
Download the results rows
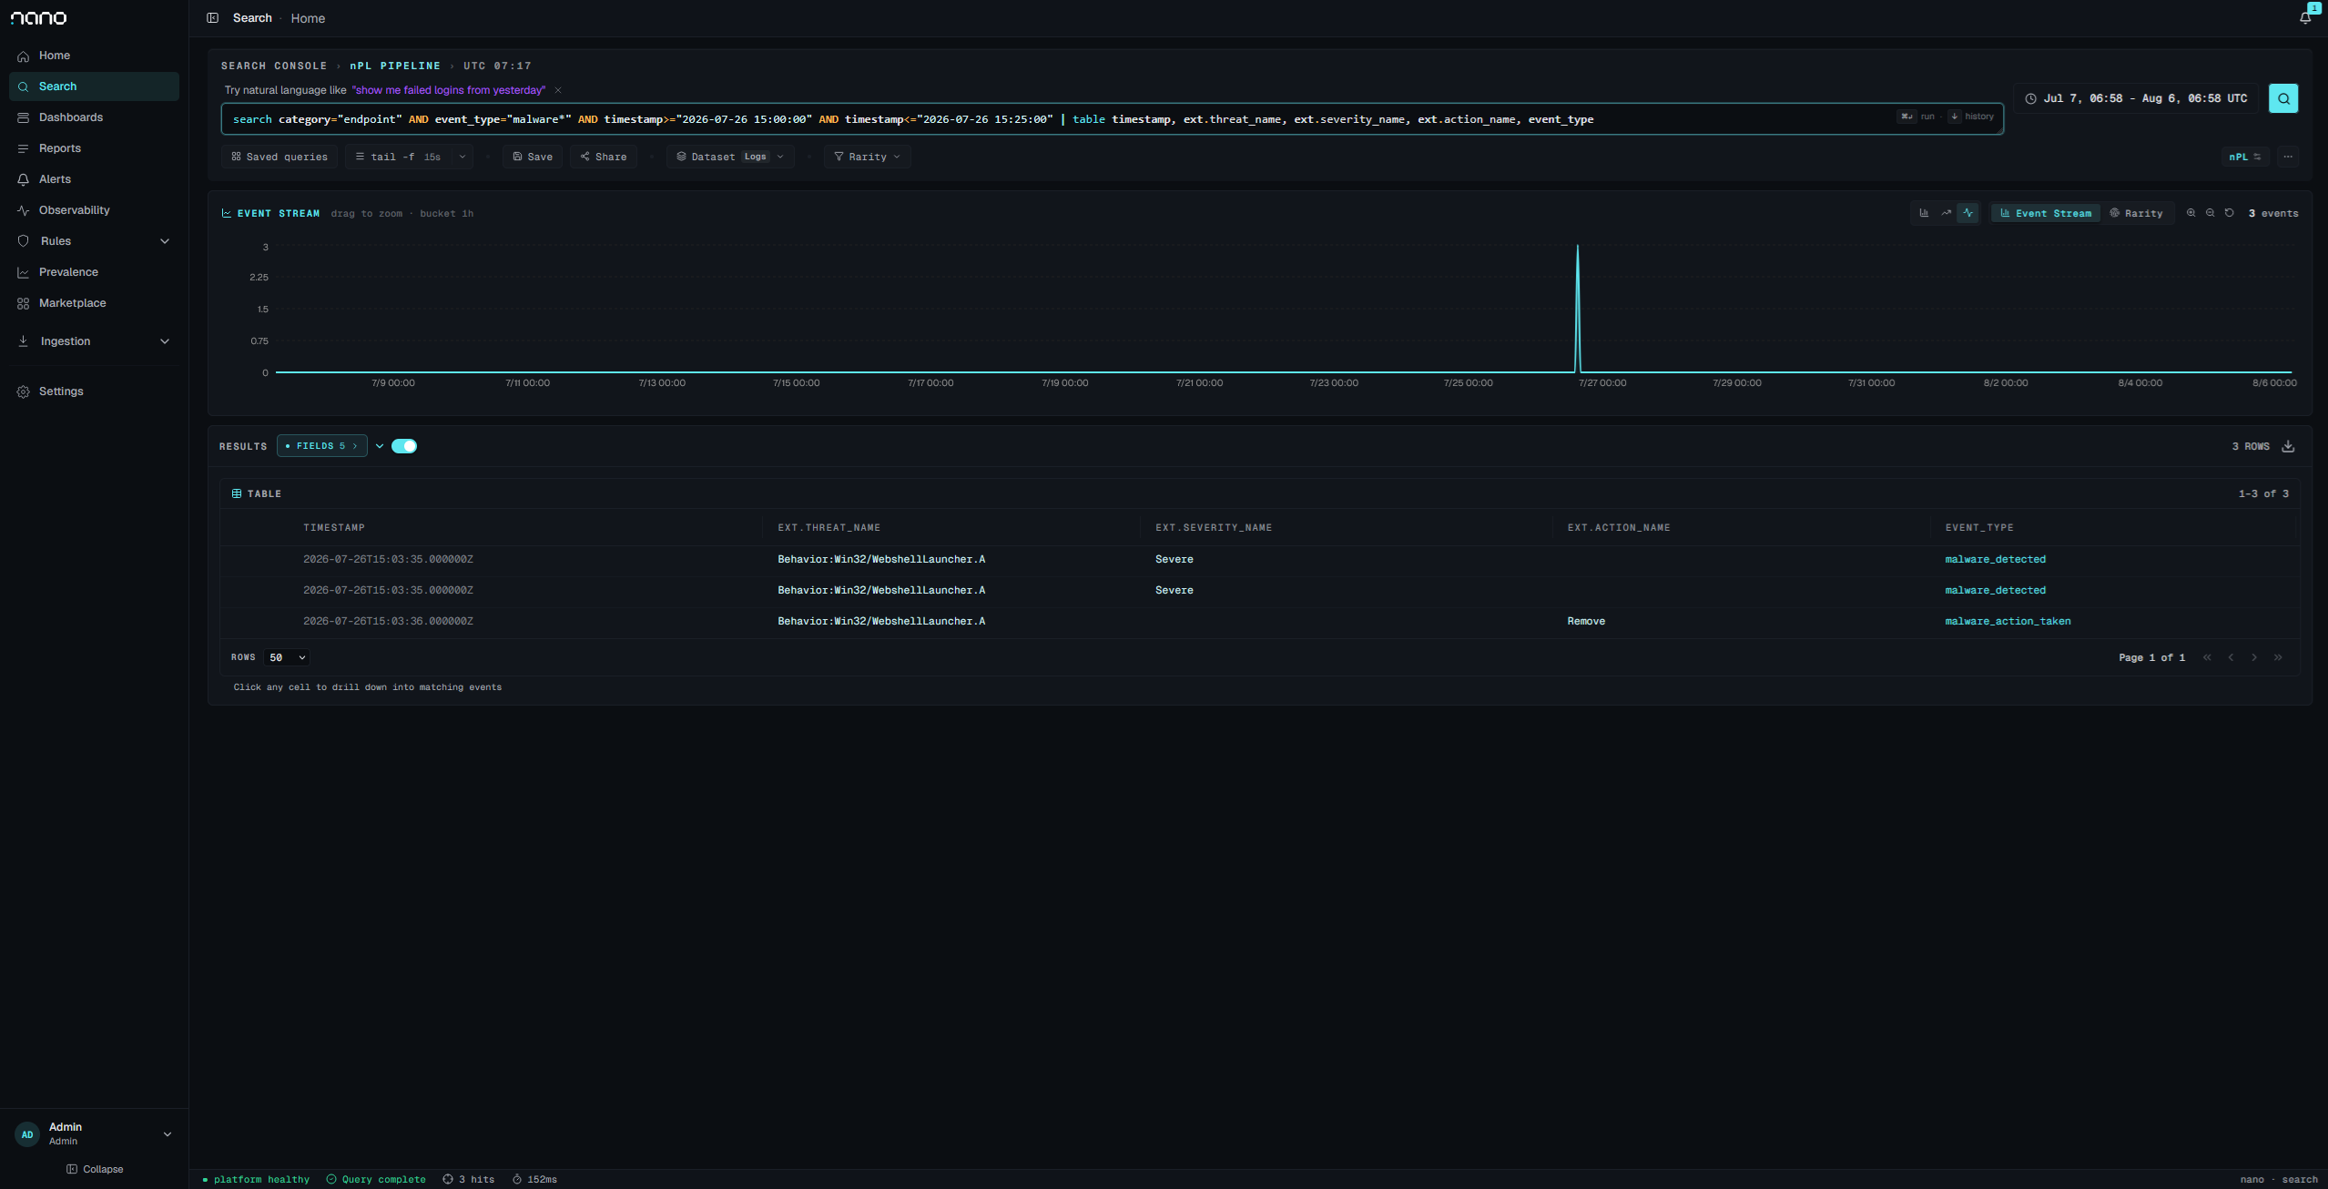coord(2288,446)
